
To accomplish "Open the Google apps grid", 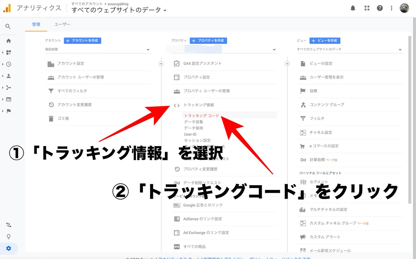I will (x=367, y=8).
